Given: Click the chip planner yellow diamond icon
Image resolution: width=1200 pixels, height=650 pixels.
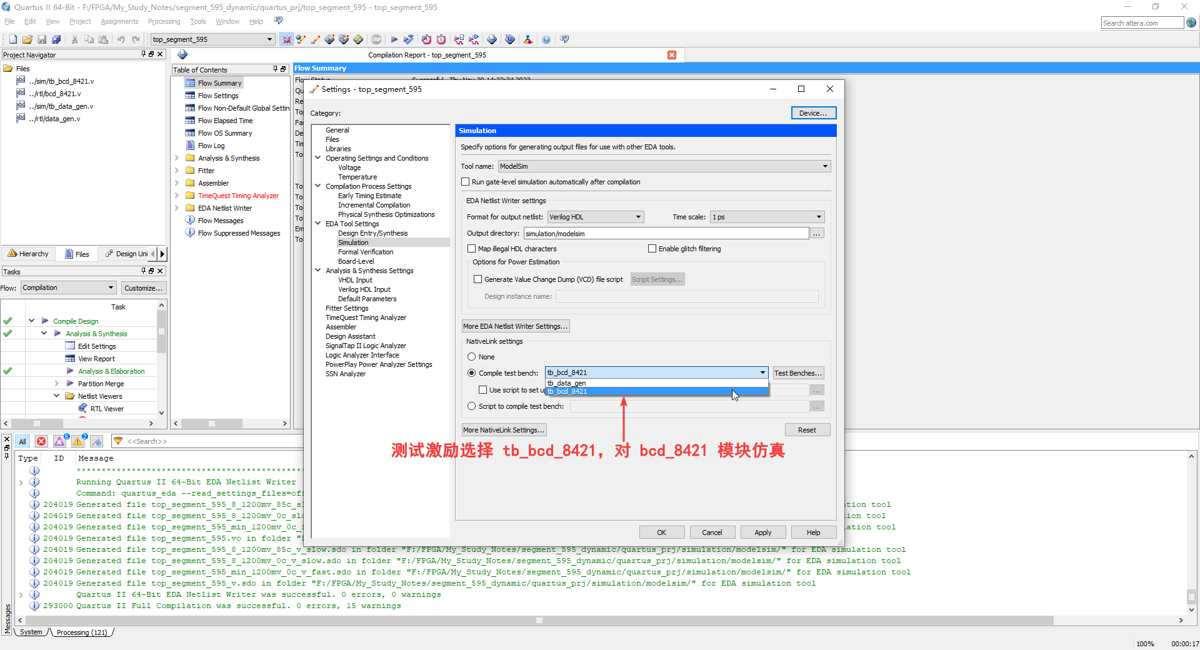Looking at the screenshot, I should tap(358, 39).
